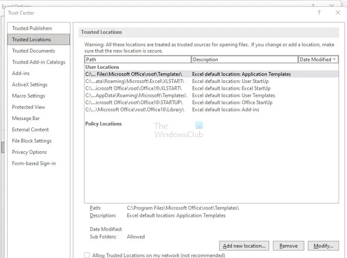This screenshot has height=258, width=347.
Task: Click the 'Excel default location: Office StartUp' description
Action: 232,103
